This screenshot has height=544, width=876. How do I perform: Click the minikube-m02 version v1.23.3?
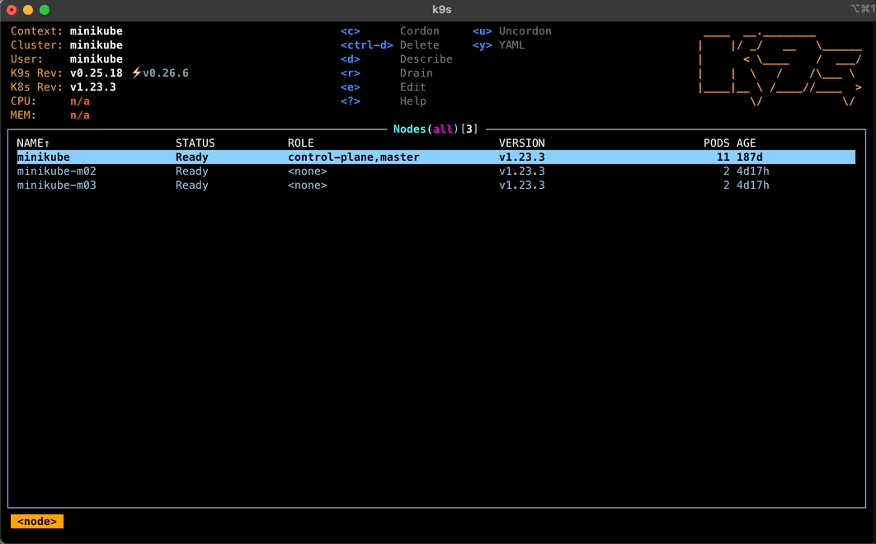522,171
